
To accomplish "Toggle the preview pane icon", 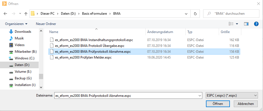I will (246, 24).
